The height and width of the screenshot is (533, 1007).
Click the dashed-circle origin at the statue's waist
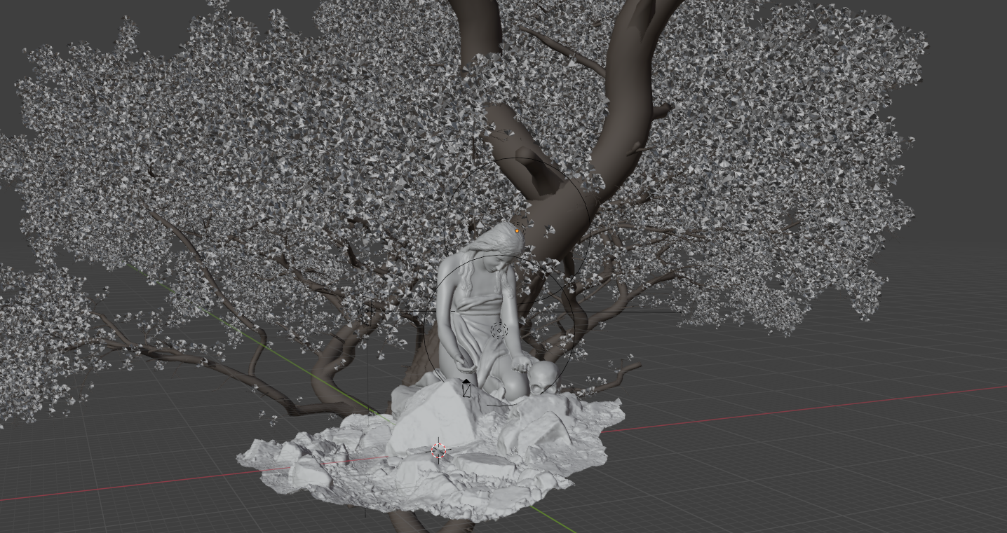[497, 329]
